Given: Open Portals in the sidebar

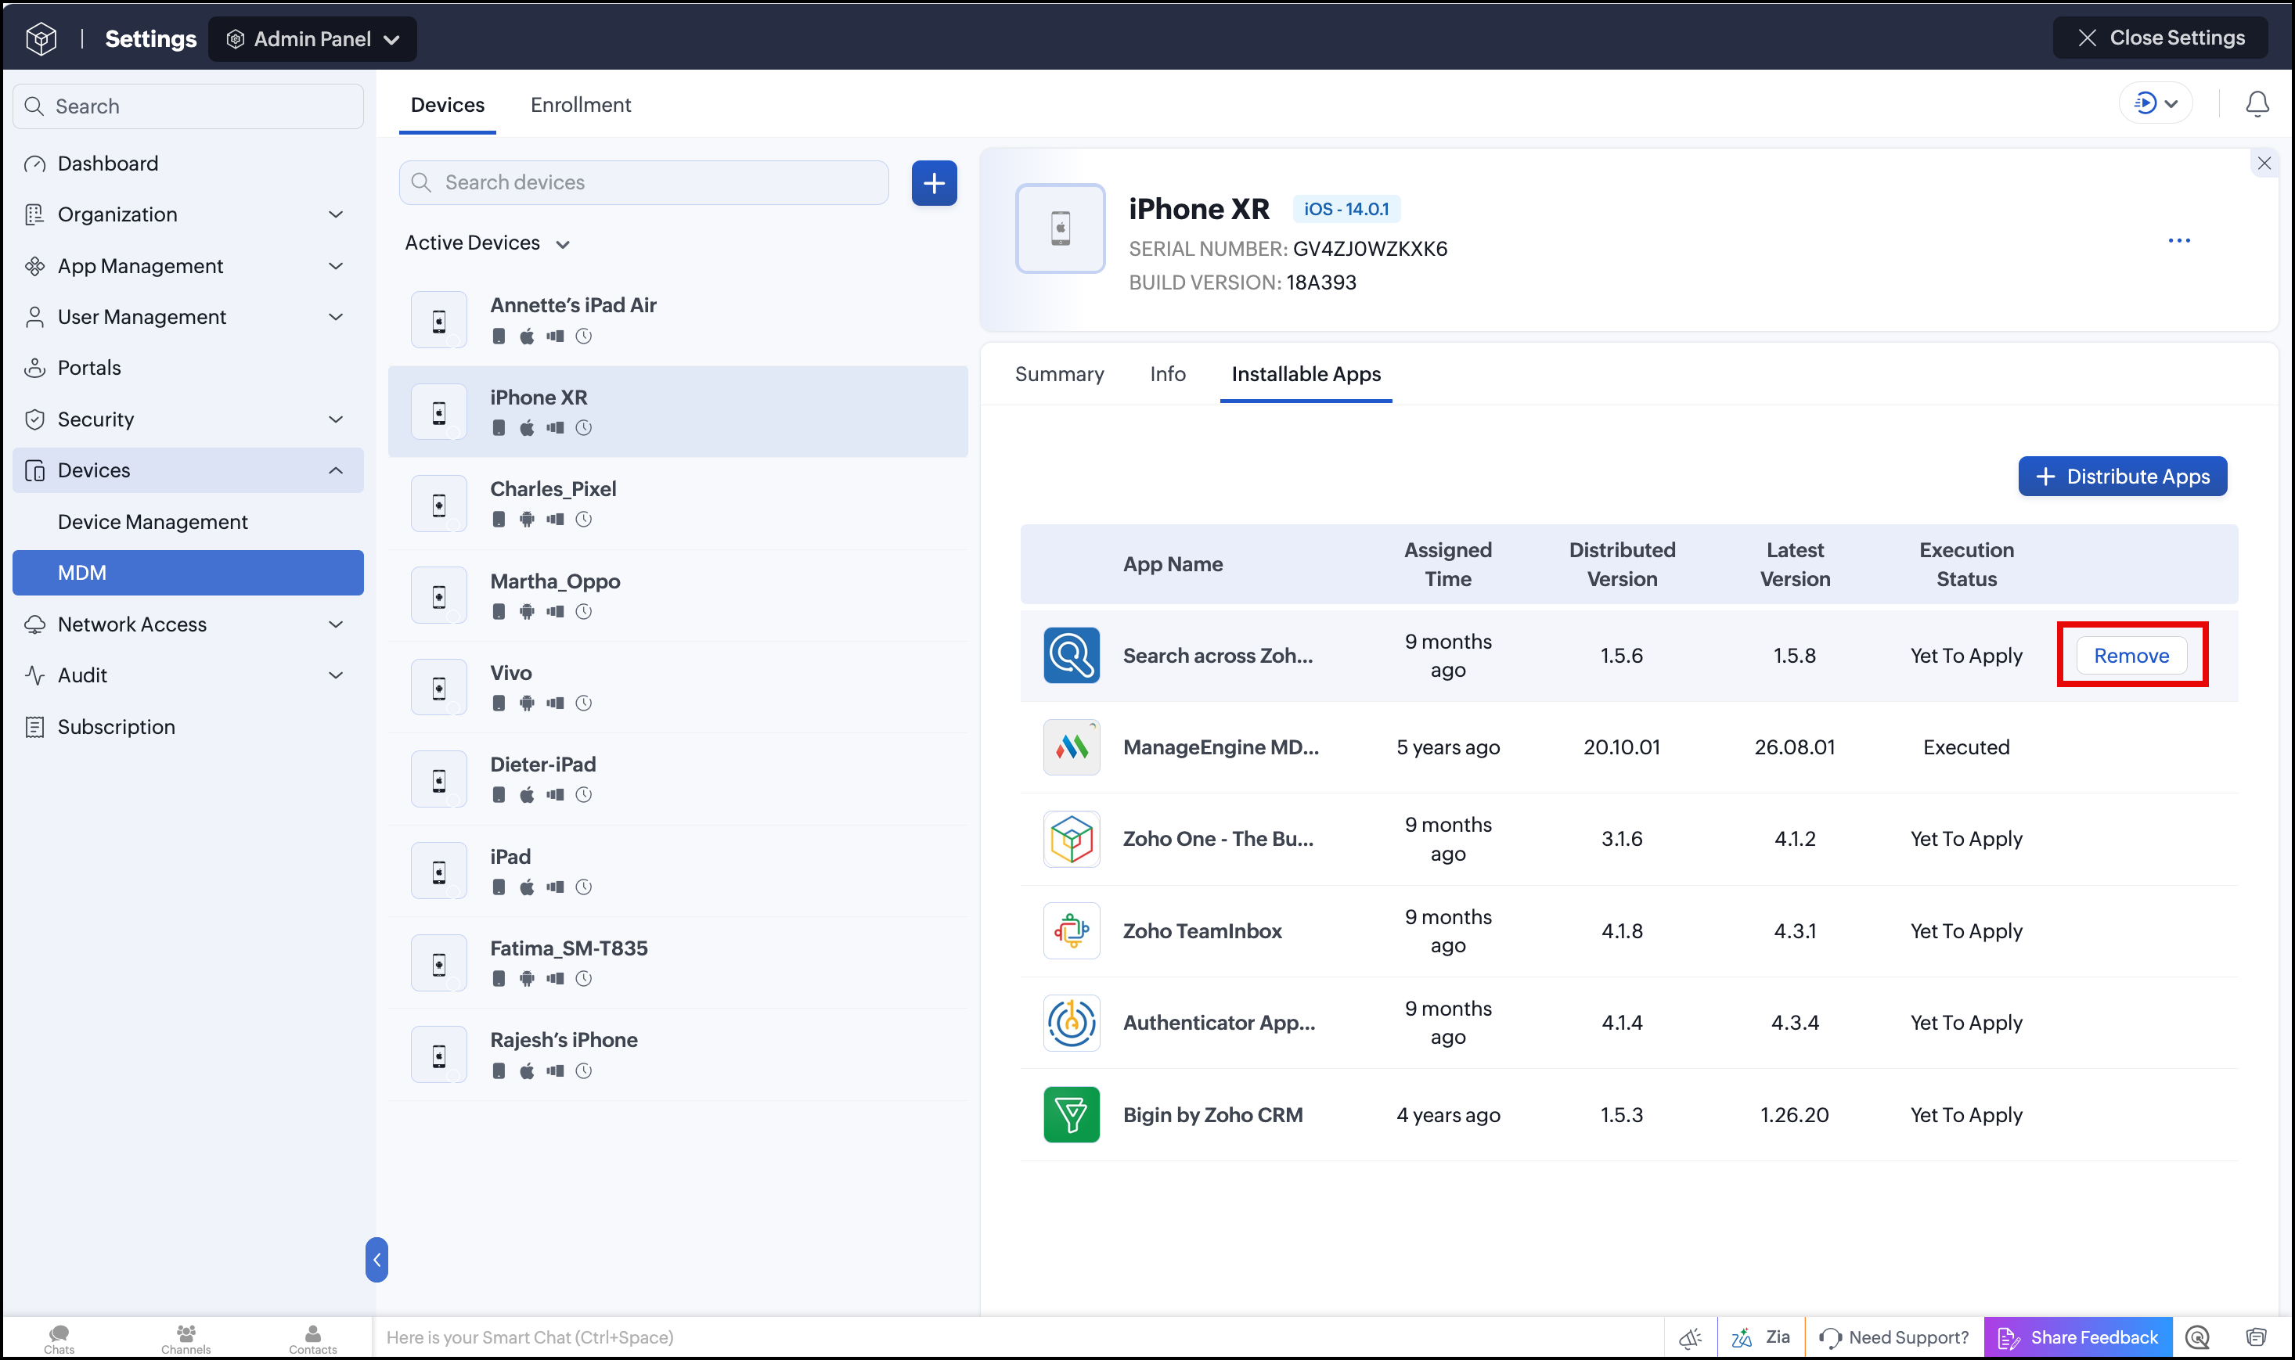Looking at the screenshot, I should 188,368.
